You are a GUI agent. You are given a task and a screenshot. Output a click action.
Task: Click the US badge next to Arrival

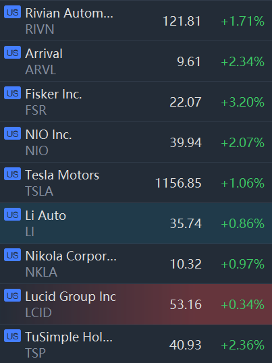point(13,53)
